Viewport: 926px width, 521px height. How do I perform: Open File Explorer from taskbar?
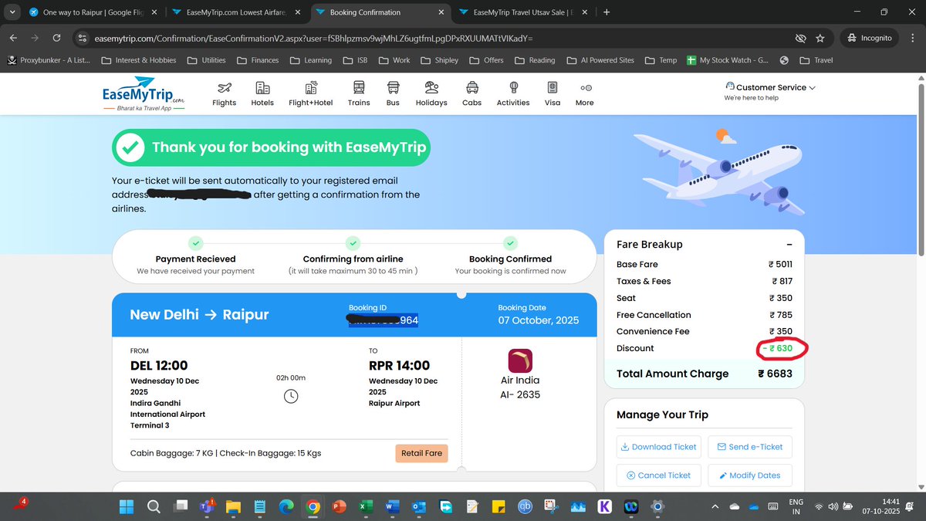click(233, 506)
